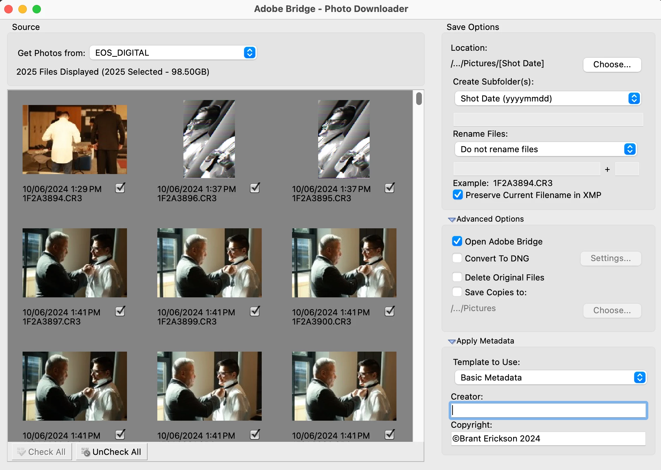Screen dimensions: 661x470
Task: Open DNG conversion Settings button
Action: (x=611, y=258)
